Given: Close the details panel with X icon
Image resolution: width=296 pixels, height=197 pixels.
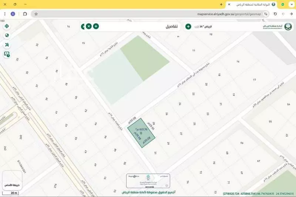Looking at the screenshot, I should point(89,26).
